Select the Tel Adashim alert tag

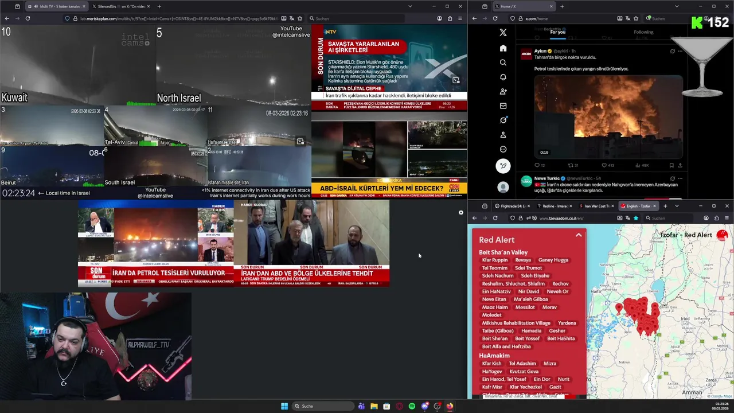click(522, 364)
